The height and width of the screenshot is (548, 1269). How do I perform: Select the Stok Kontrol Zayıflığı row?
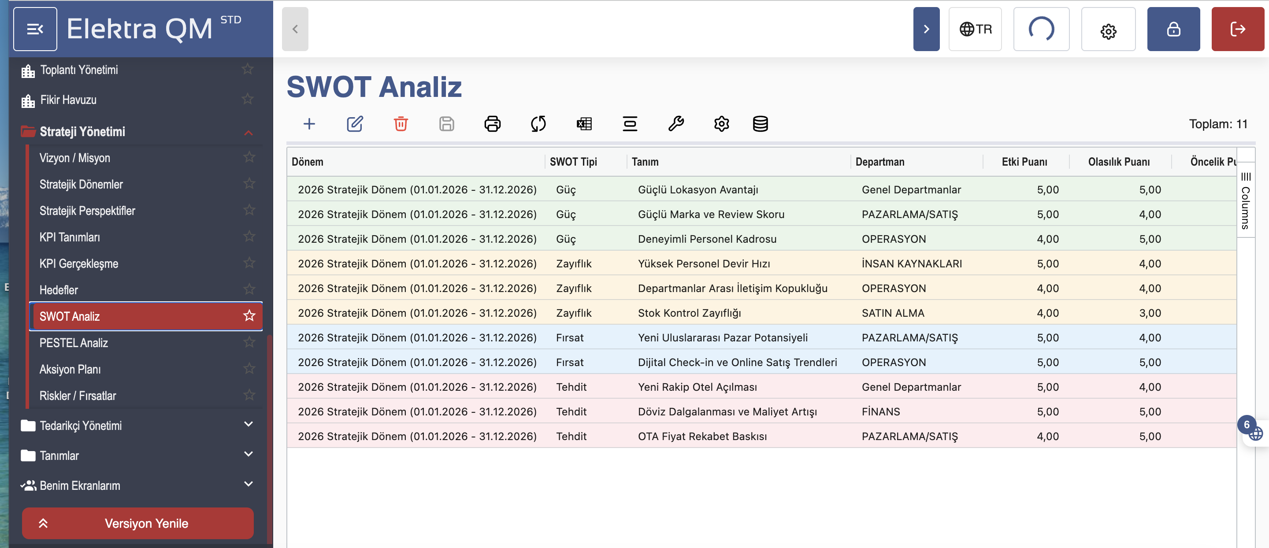[x=689, y=313]
